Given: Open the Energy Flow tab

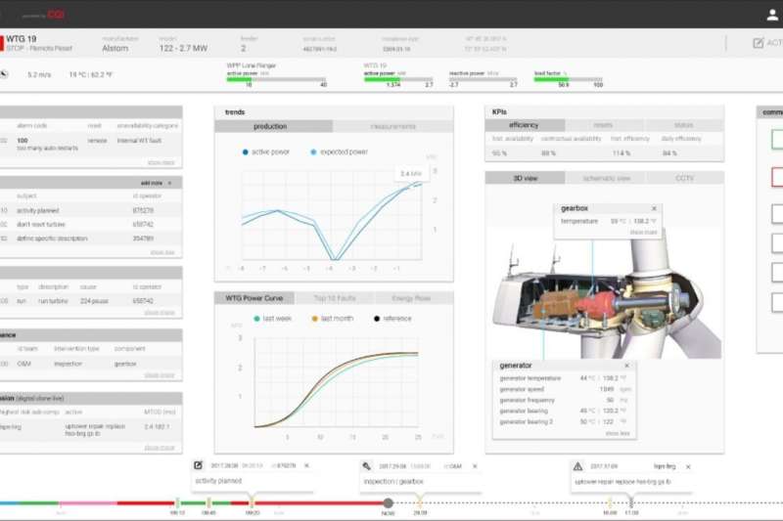Looking at the screenshot, I should pyautogui.click(x=411, y=298).
